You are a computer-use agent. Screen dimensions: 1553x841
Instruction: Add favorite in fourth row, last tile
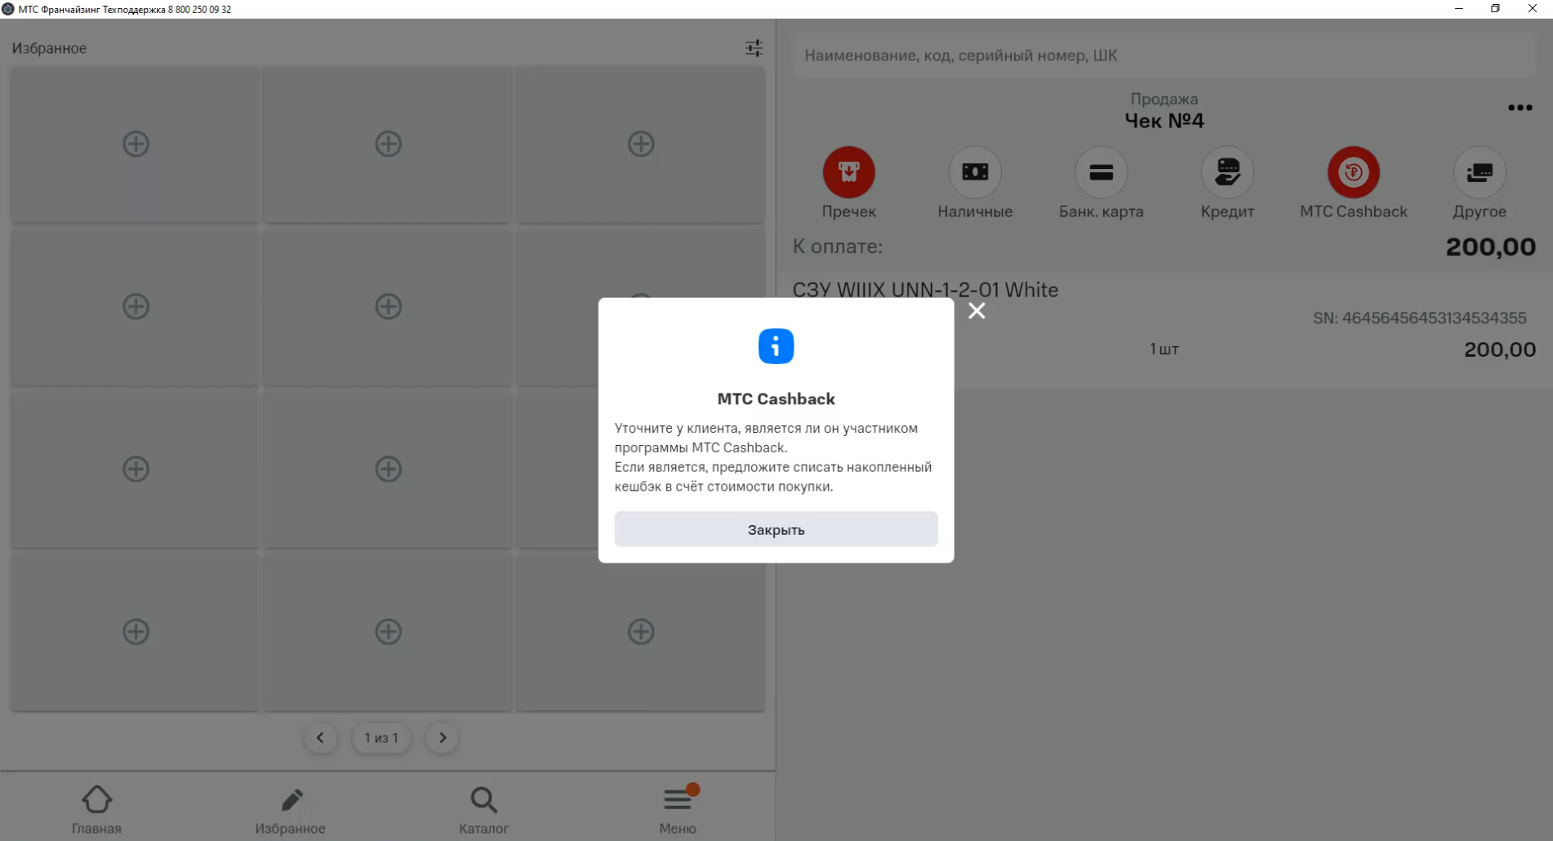[x=641, y=631]
